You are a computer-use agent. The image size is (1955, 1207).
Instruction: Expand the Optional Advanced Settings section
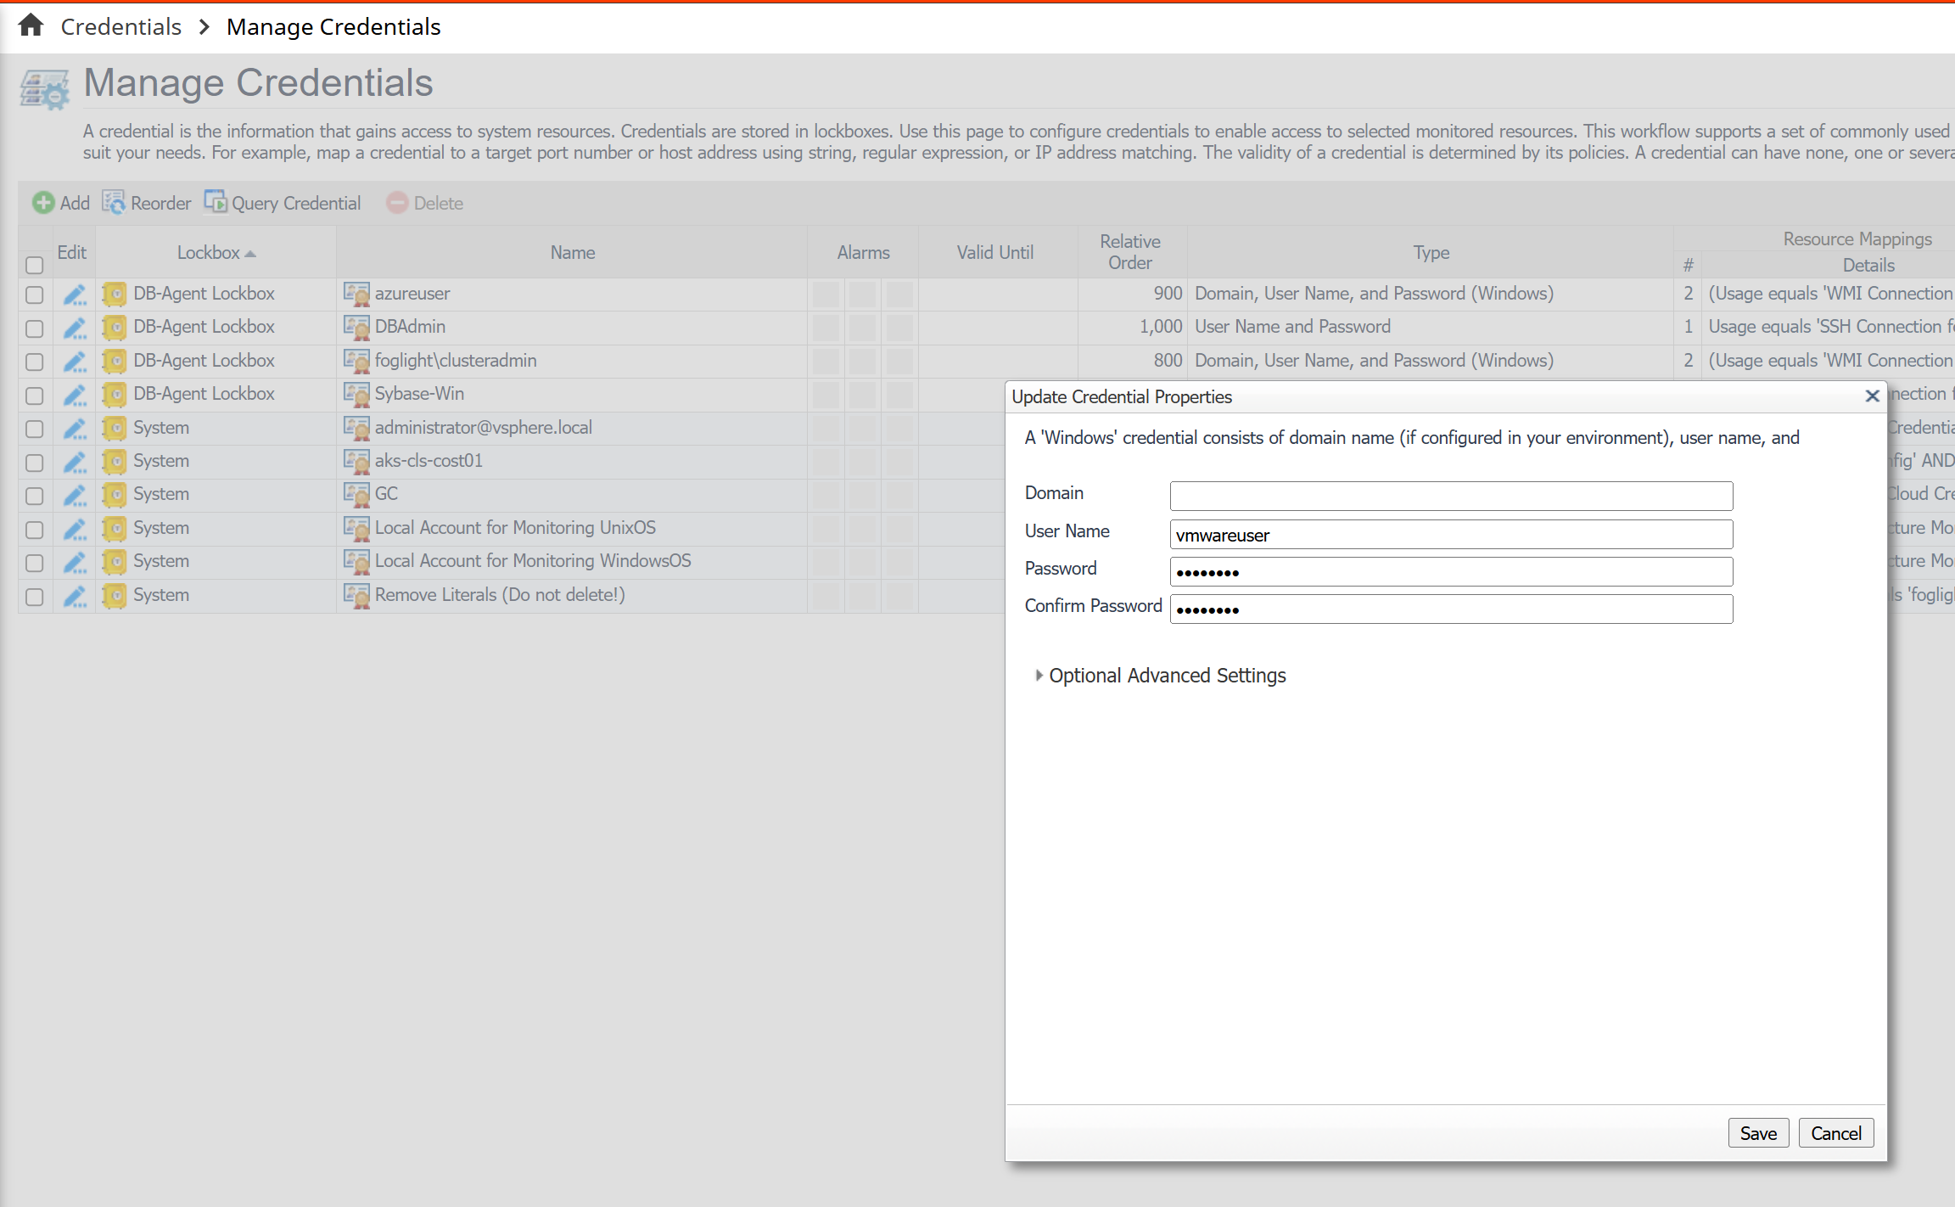click(1166, 676)
